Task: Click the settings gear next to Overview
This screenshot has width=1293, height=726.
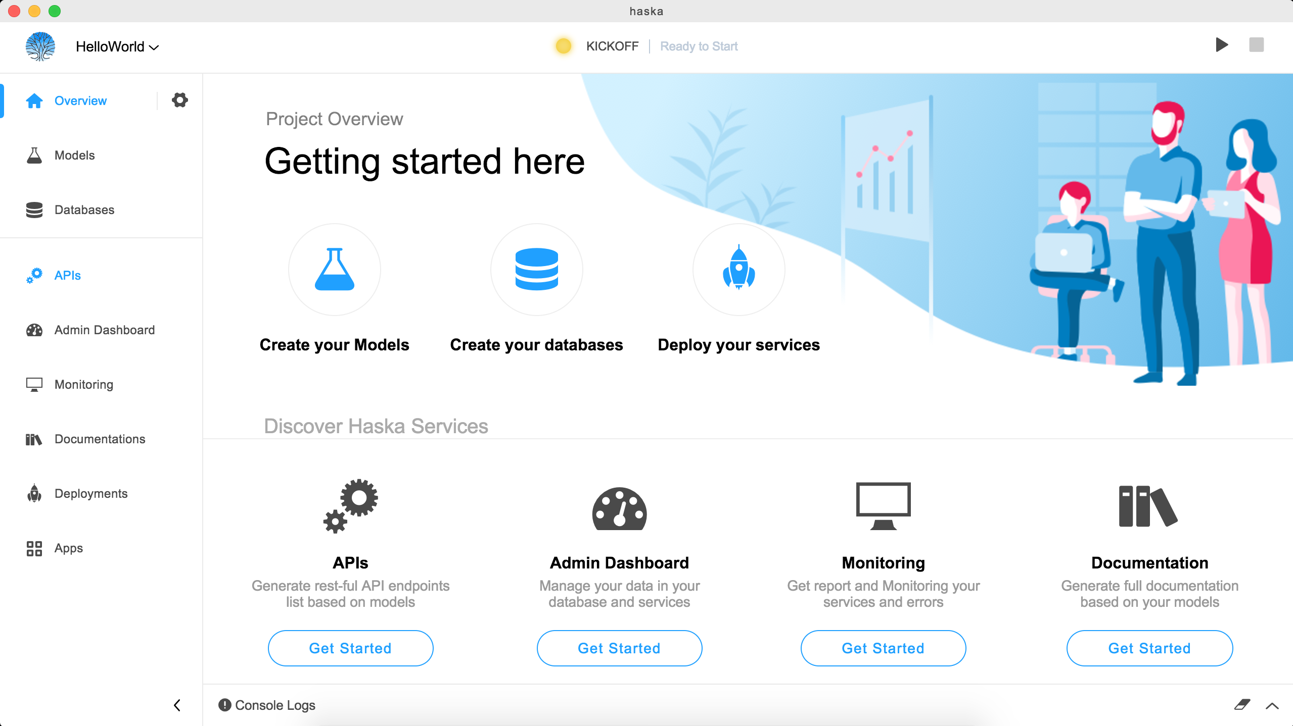Action: click(x=179, y=100)
